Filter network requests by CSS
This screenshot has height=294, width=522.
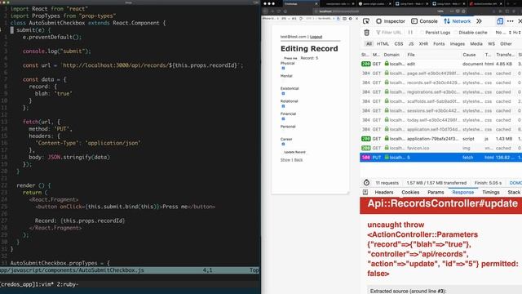click(399, 43)
